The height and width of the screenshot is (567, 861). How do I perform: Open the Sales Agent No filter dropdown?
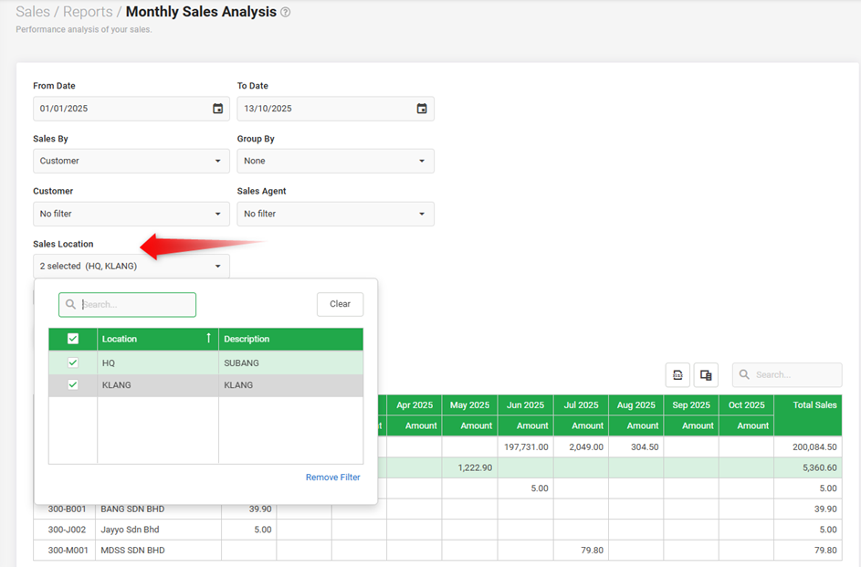coord(335,214)
